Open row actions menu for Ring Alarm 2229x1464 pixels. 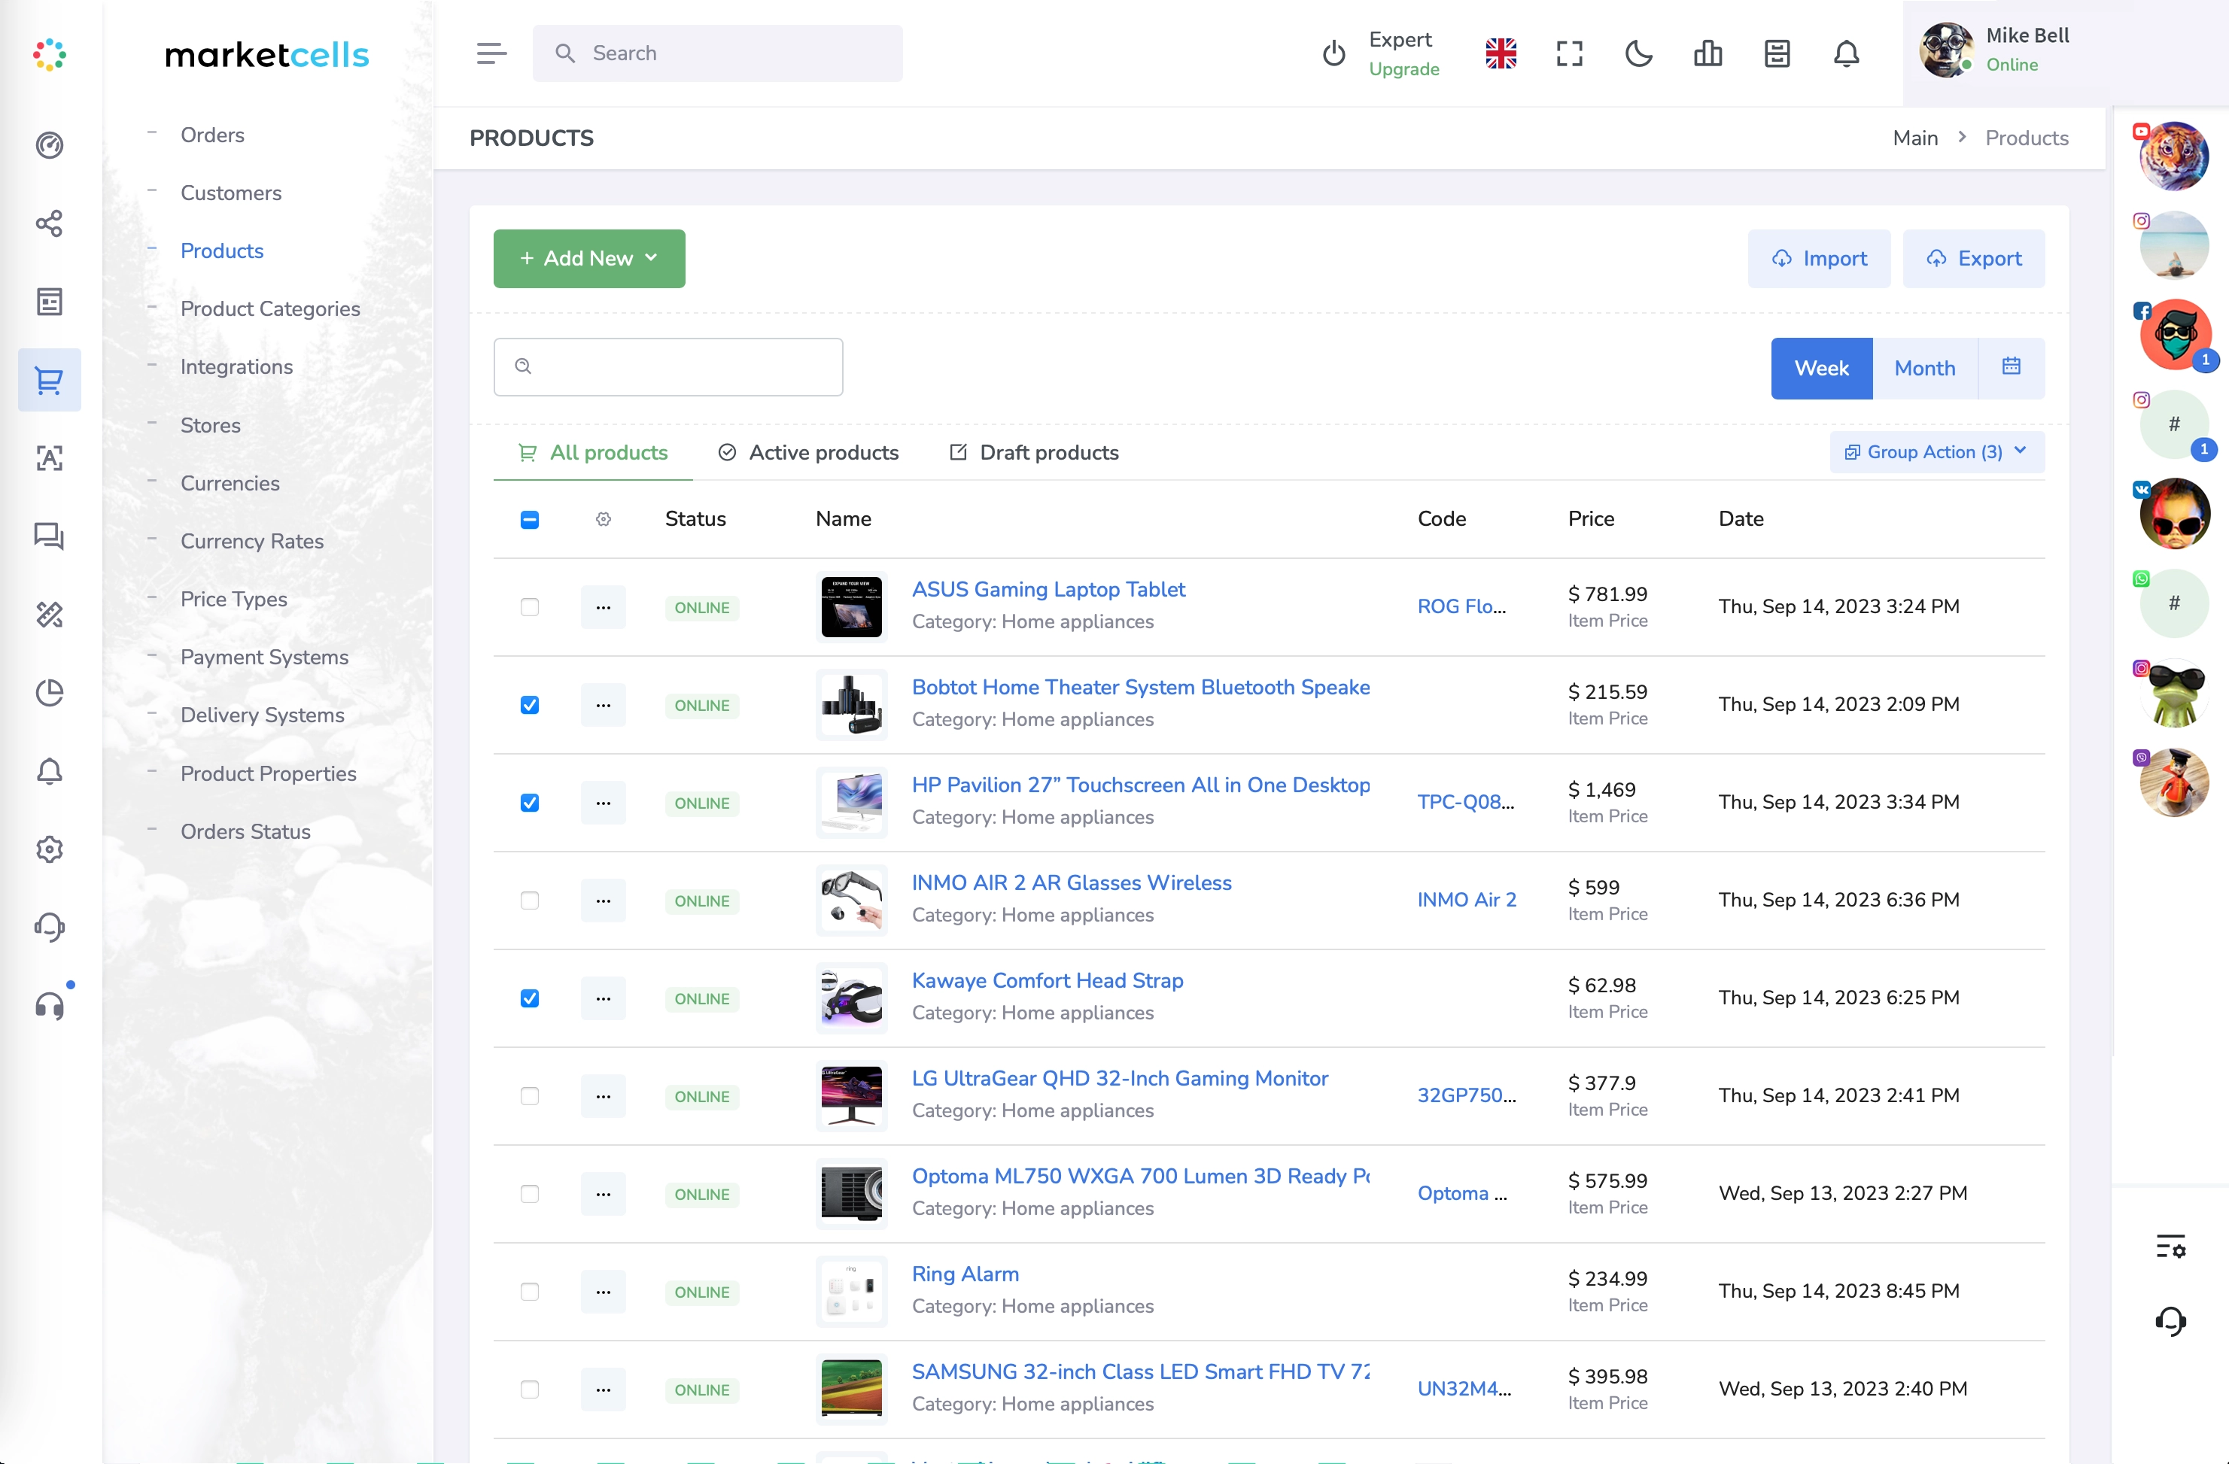coord(603,1292)
